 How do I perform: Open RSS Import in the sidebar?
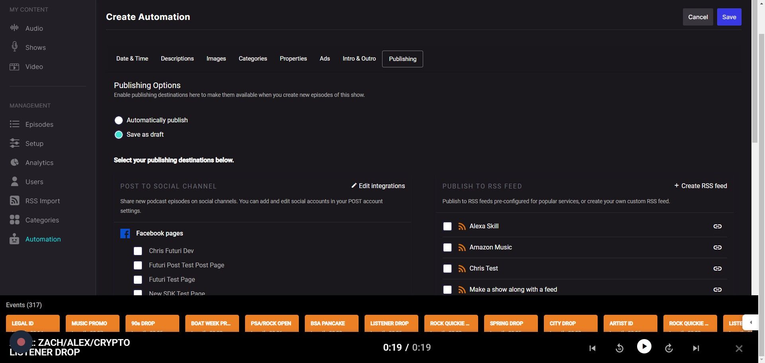point(42,201)
